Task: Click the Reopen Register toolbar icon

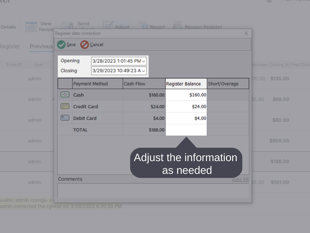Action: (x=177, y=25)
